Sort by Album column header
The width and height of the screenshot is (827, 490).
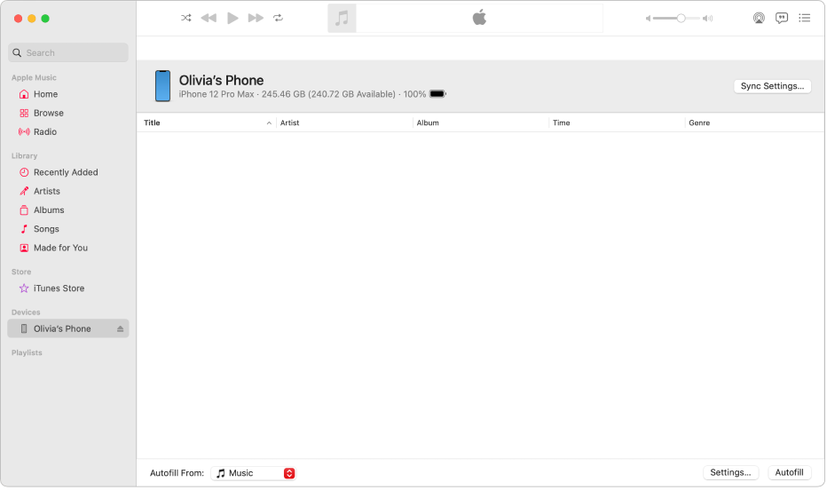[x=480, y=122]
